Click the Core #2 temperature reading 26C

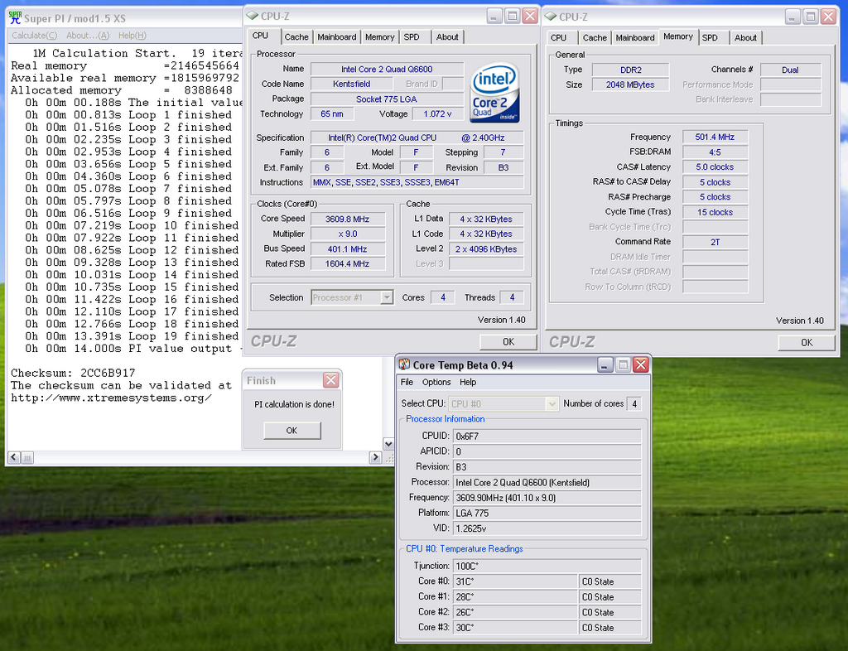(515, 612)
